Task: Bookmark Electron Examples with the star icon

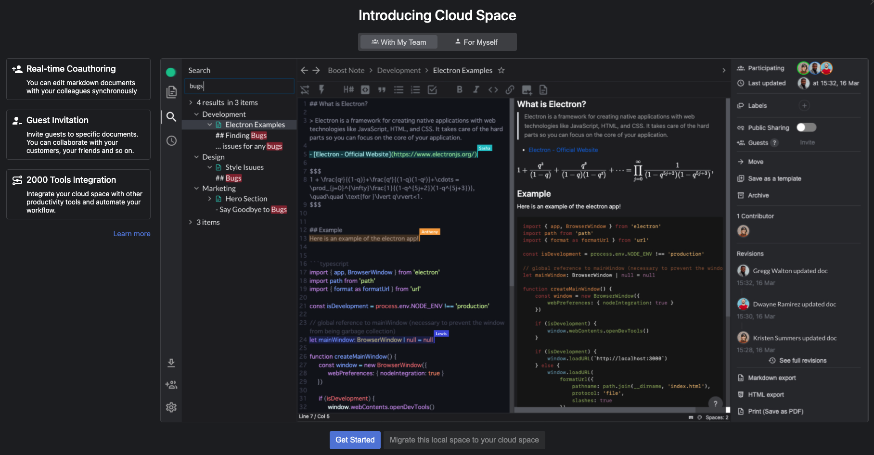Action: (501, 70)
